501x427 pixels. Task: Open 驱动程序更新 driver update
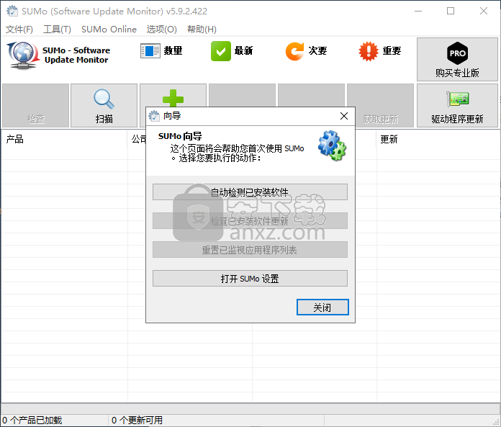tap(457, 105)
